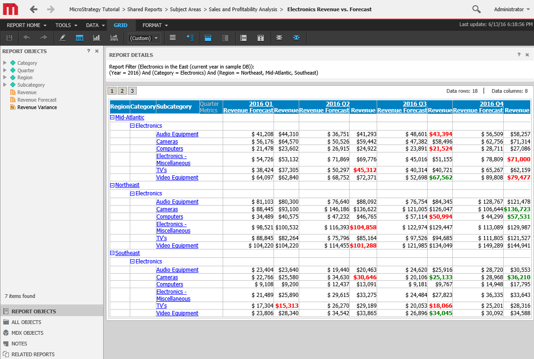This screenshot has height=359, width=534.
Task: Toggle the outline mode icon
Action: [190, 38]
